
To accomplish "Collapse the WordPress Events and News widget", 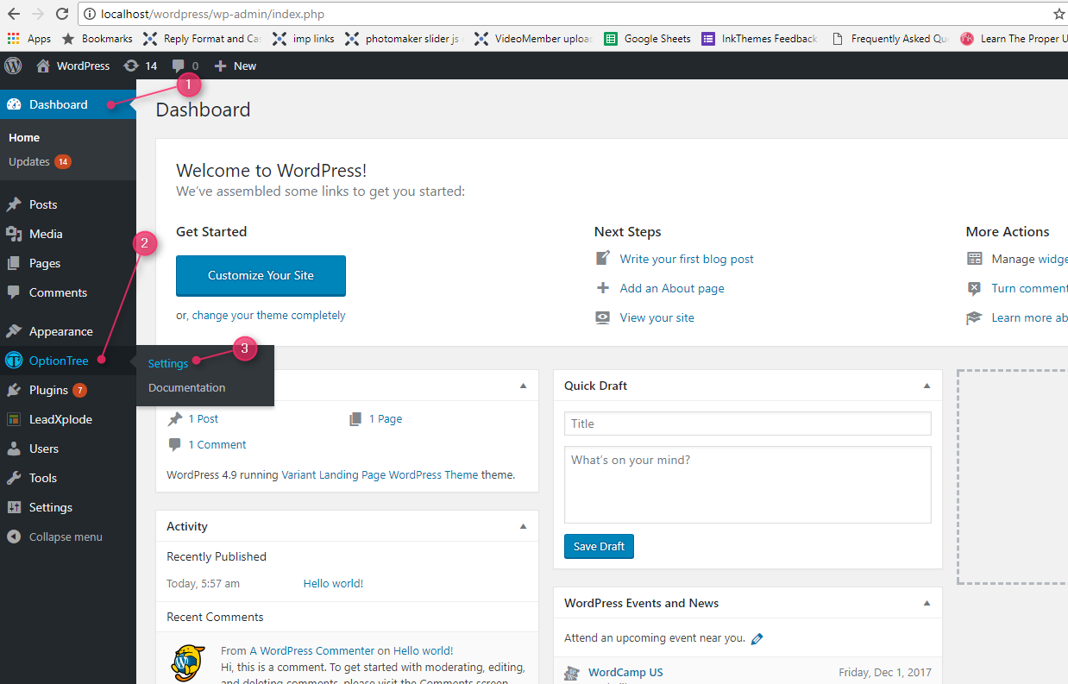I will point(927,603).
